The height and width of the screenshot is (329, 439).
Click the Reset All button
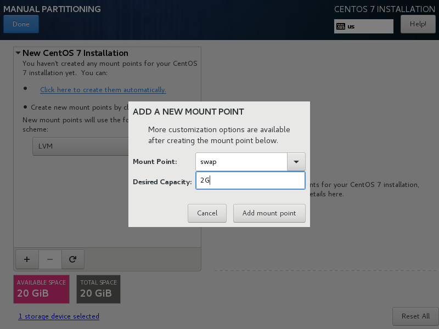point(415,316)
